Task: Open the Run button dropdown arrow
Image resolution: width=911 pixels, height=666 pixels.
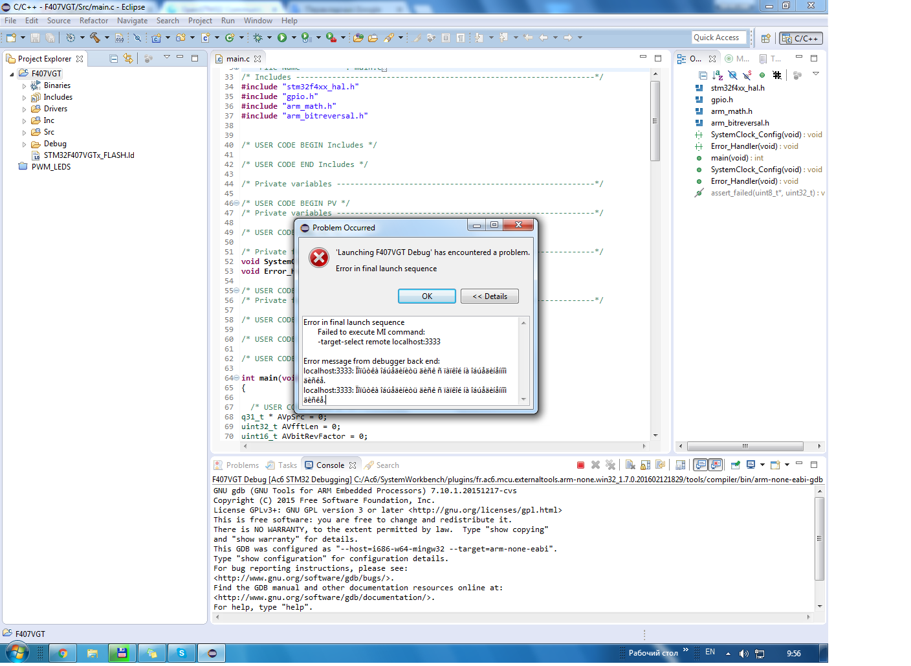Action: 294,38
